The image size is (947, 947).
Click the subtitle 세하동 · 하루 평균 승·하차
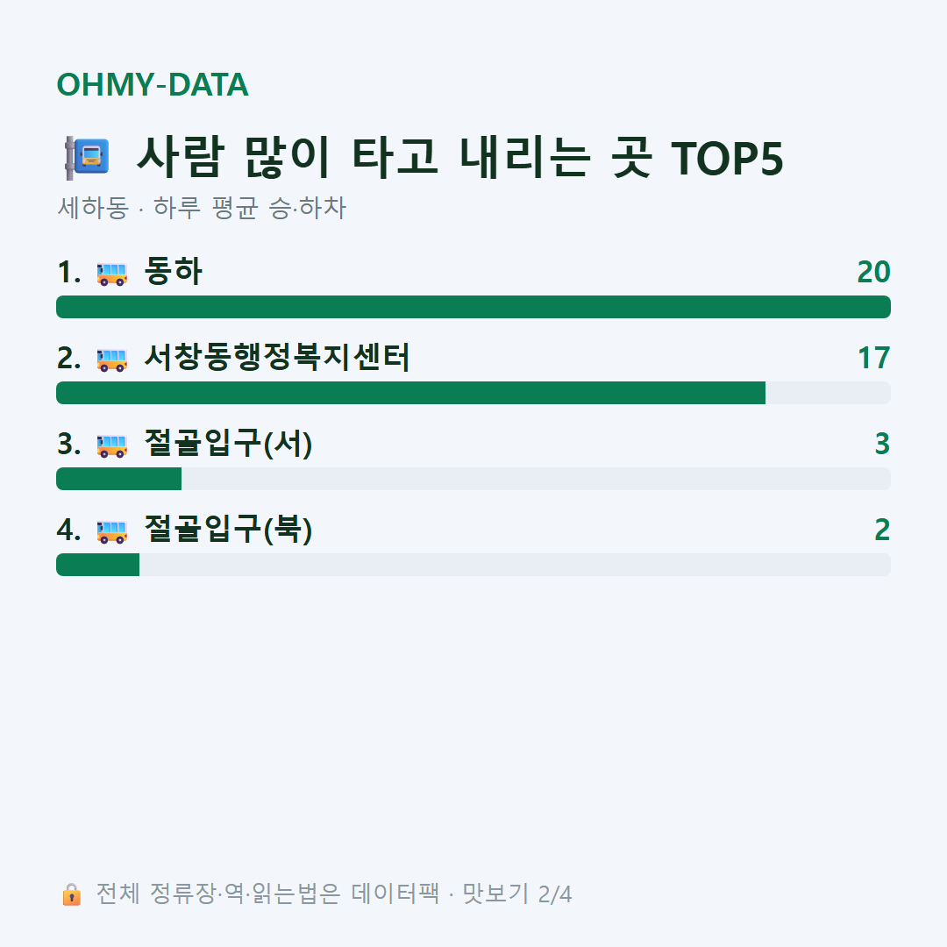pos(202,208)
